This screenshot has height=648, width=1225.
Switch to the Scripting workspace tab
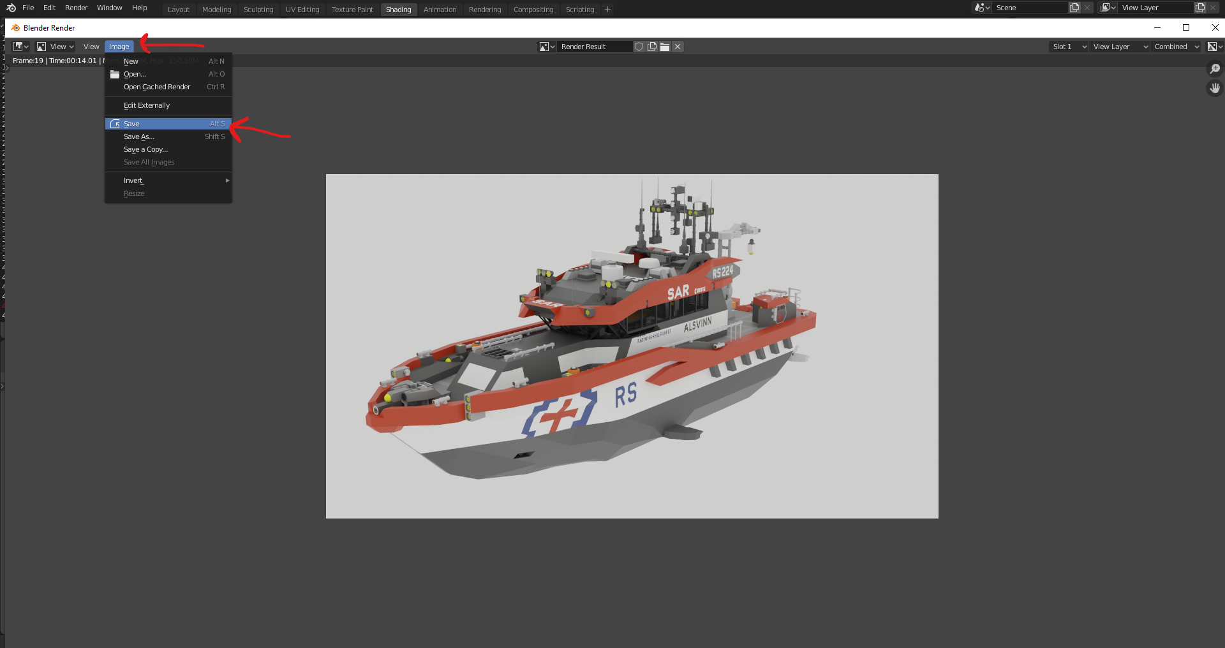[x=580, y=10]
